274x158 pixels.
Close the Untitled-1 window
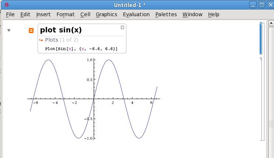tap(270, 5)
